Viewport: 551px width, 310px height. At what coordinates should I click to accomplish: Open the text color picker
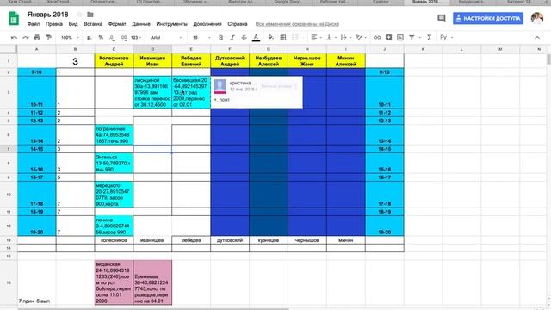257,37
